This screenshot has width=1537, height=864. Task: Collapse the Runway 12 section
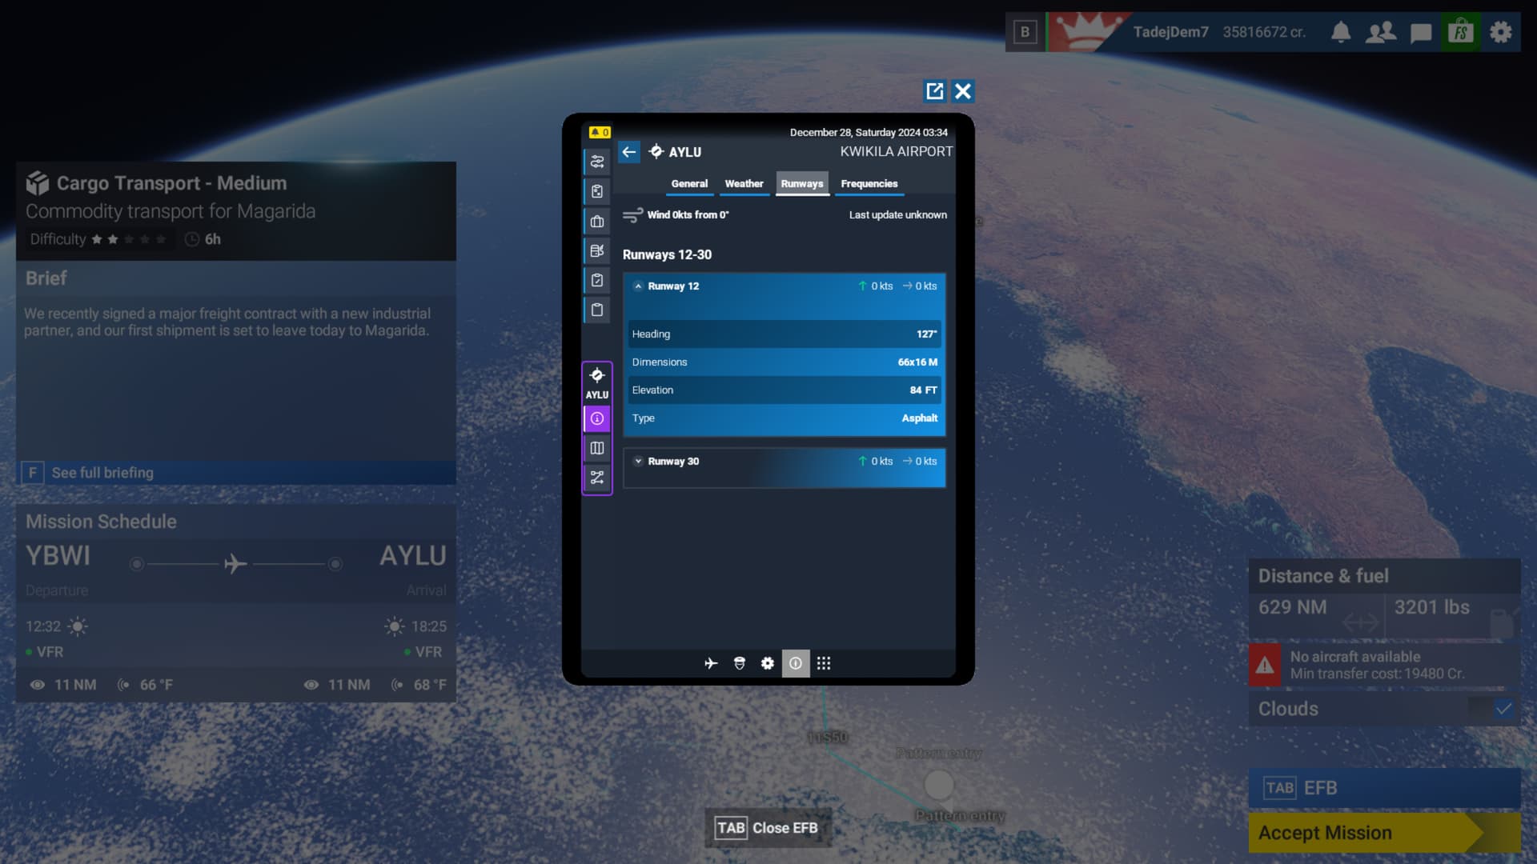click(638, 286)
